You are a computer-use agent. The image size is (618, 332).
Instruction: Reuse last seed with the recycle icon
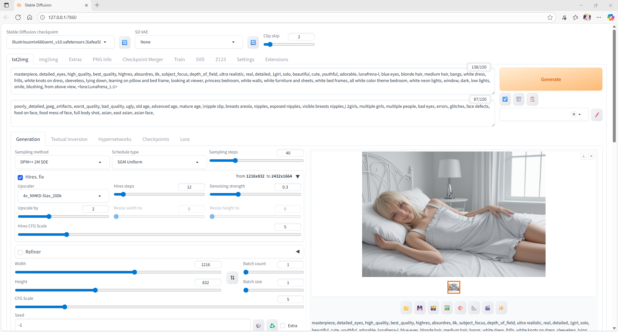coord(272,326)
